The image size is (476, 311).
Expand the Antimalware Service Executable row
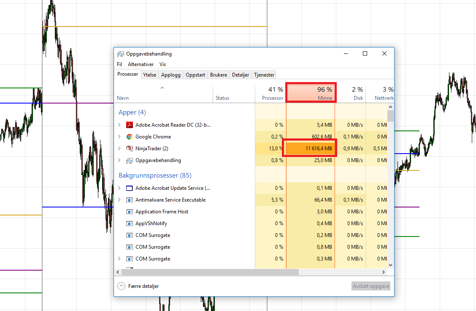119,200
